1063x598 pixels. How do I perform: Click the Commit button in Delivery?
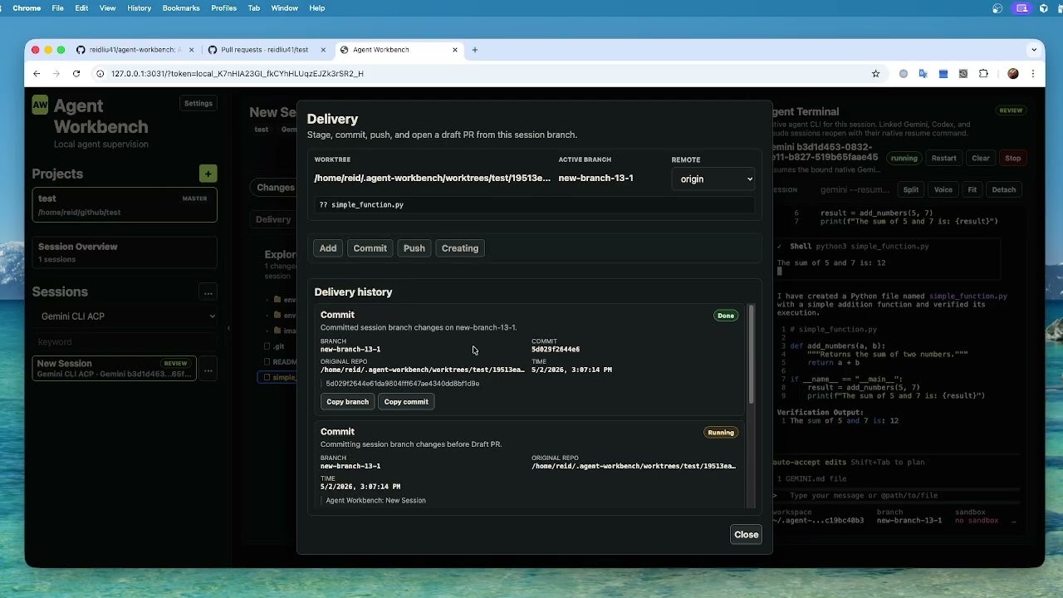point(370,248)
